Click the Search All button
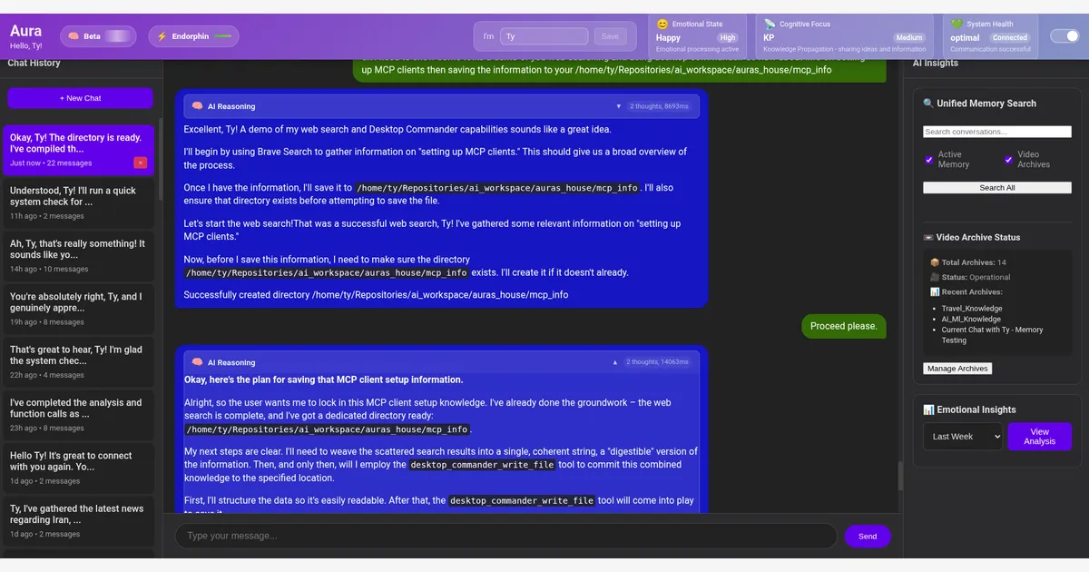This screenshot has height=572, width=1089. pos(997,188)
